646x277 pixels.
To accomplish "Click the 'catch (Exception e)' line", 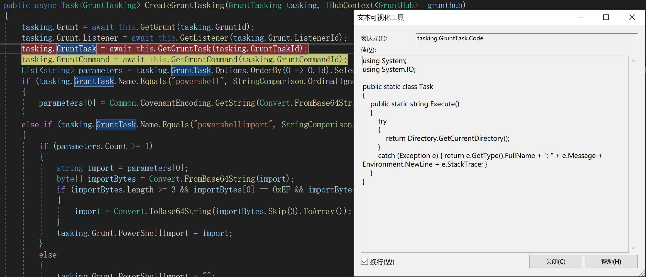I will pyautogui.click(x=490, y=155).
